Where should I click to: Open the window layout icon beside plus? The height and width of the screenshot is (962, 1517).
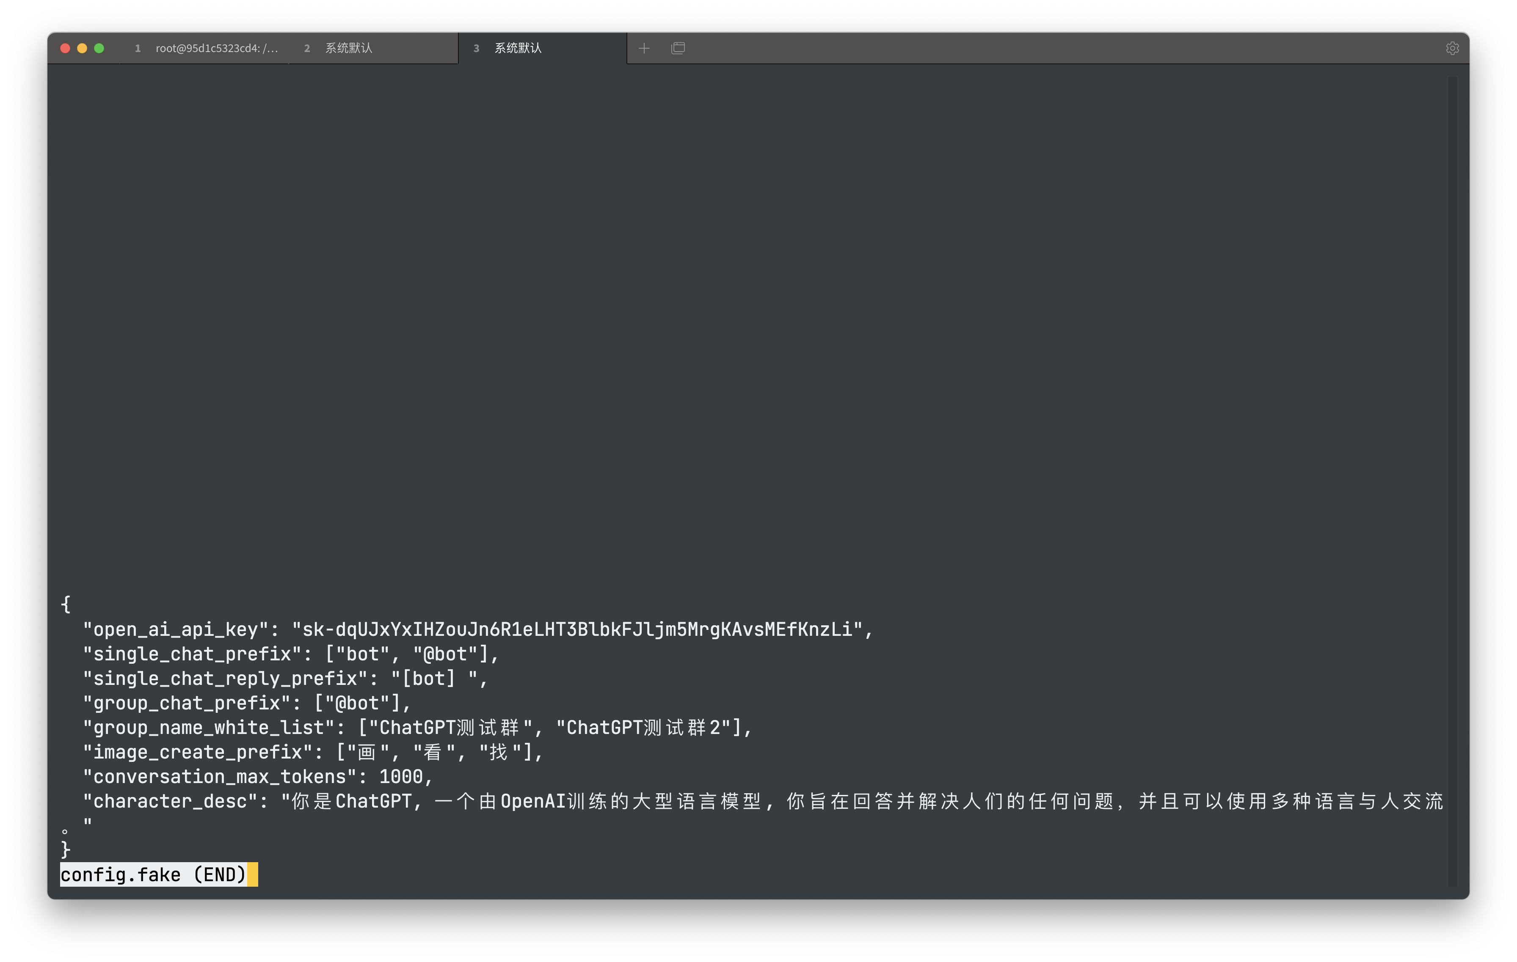pyautogui.click(x=678, y=49)
